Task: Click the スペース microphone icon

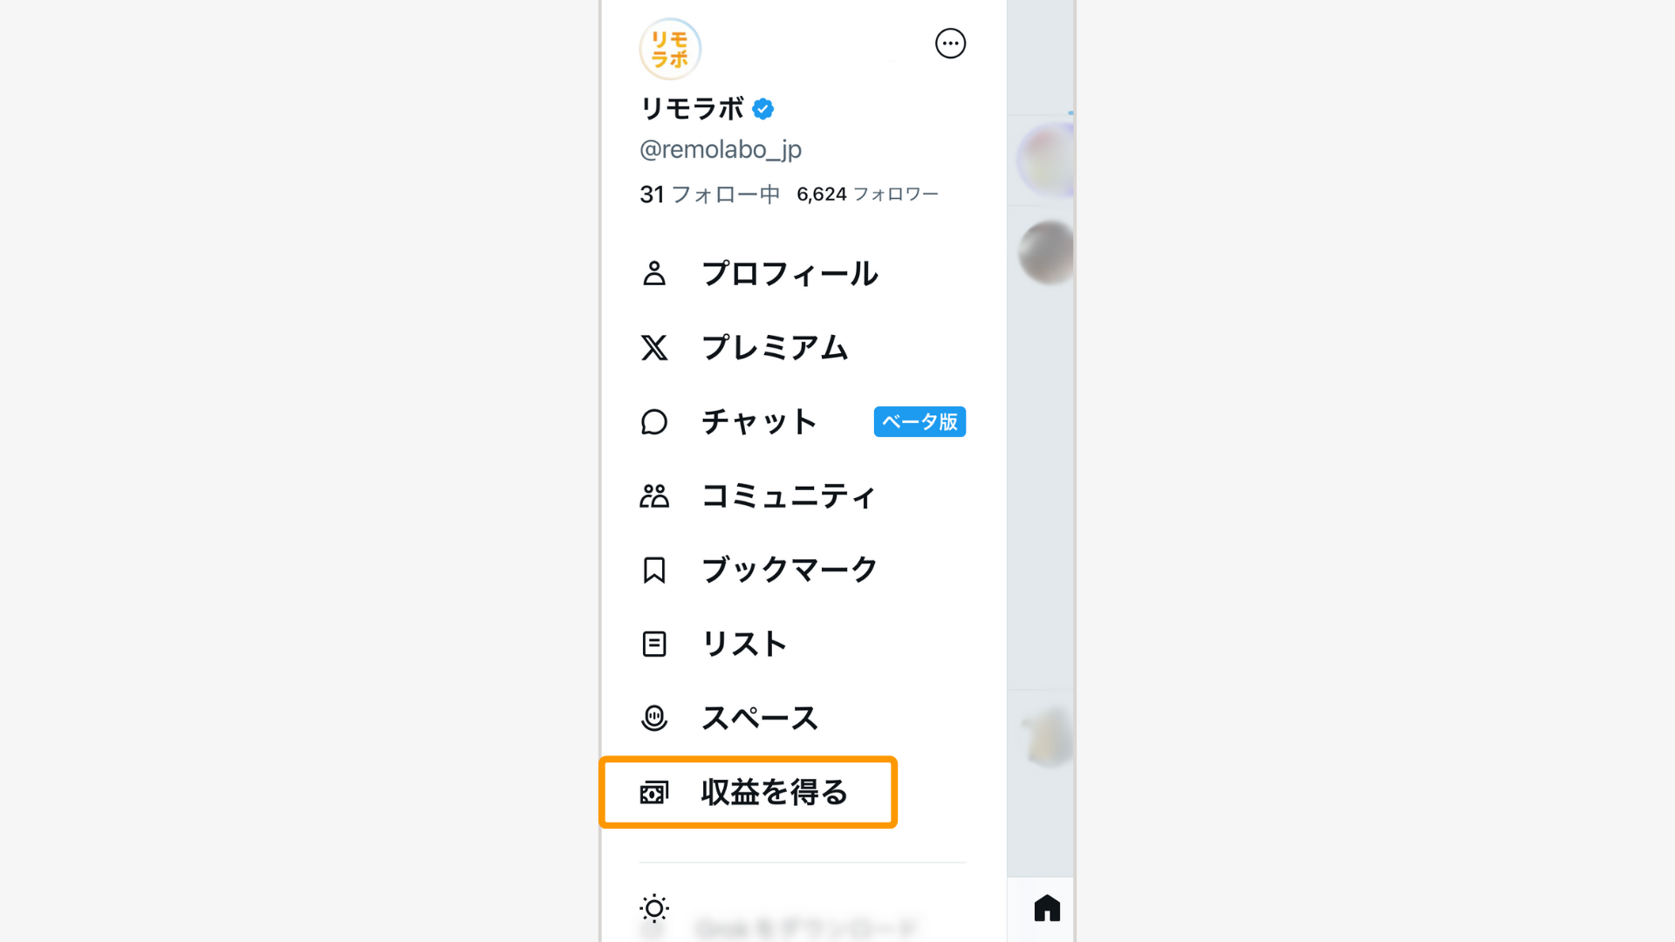Action: coord(654,719)
